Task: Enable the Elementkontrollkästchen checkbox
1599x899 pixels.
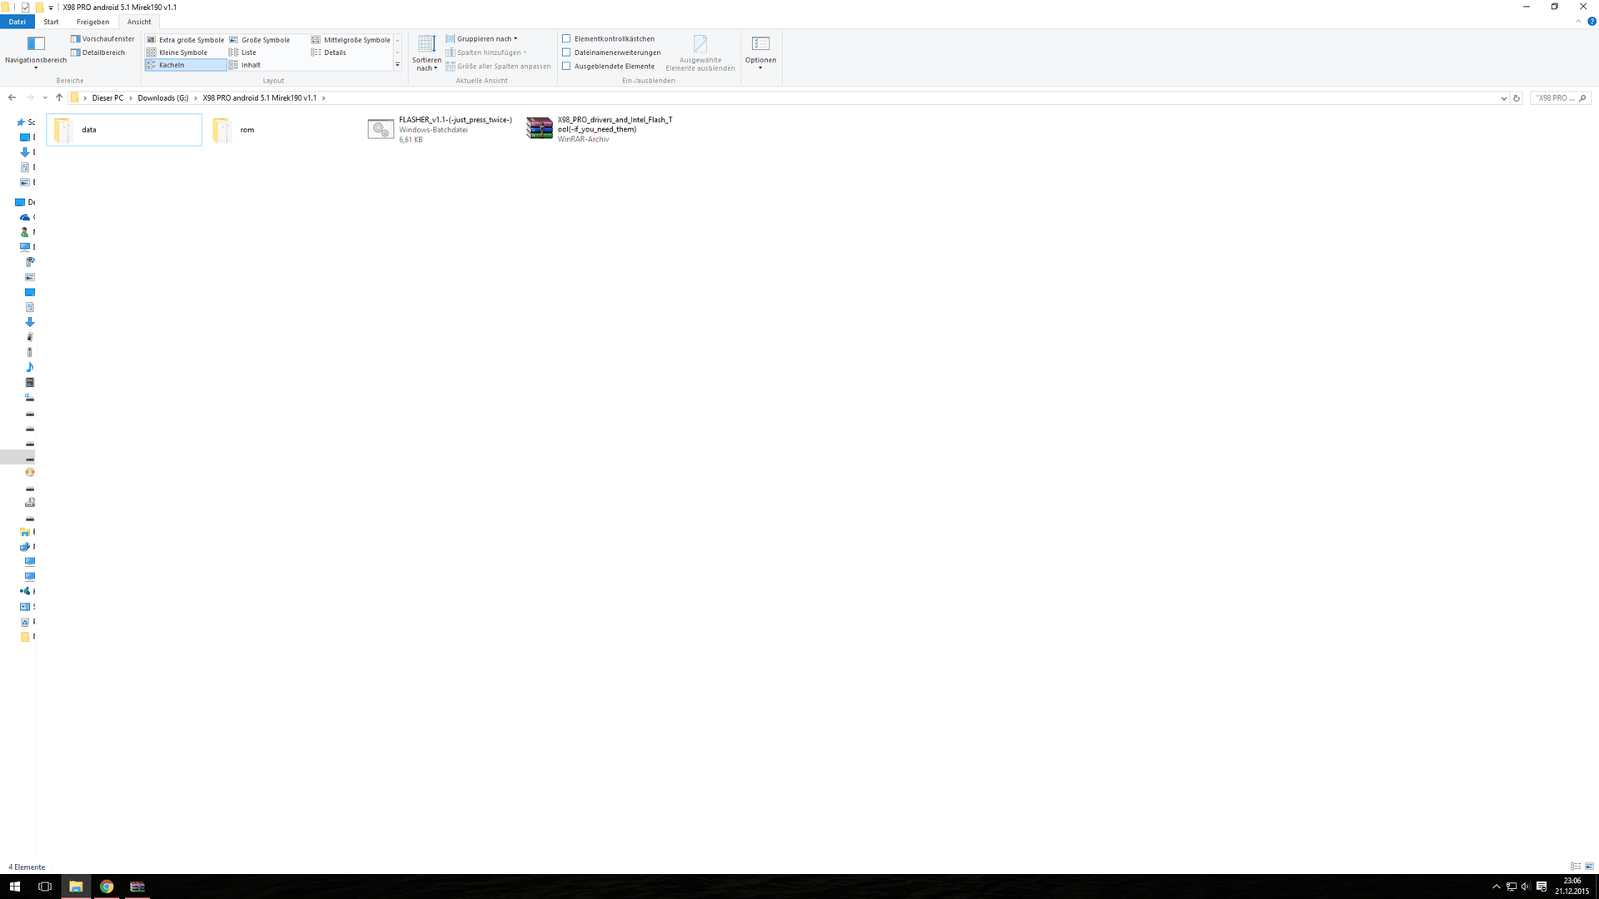Action: [x=566, y=39]
